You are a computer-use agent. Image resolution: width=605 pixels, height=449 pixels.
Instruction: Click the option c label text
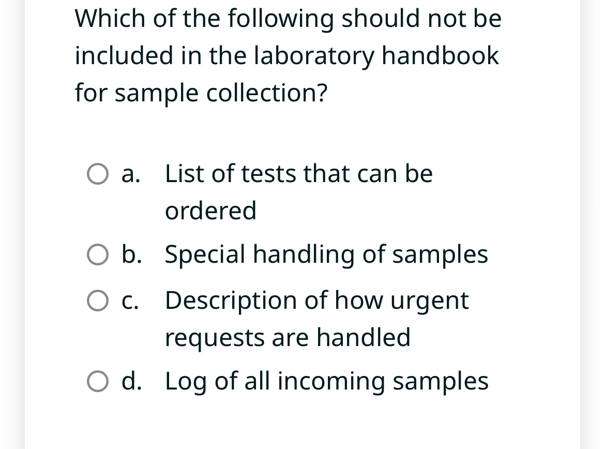(x=131, y=300)
